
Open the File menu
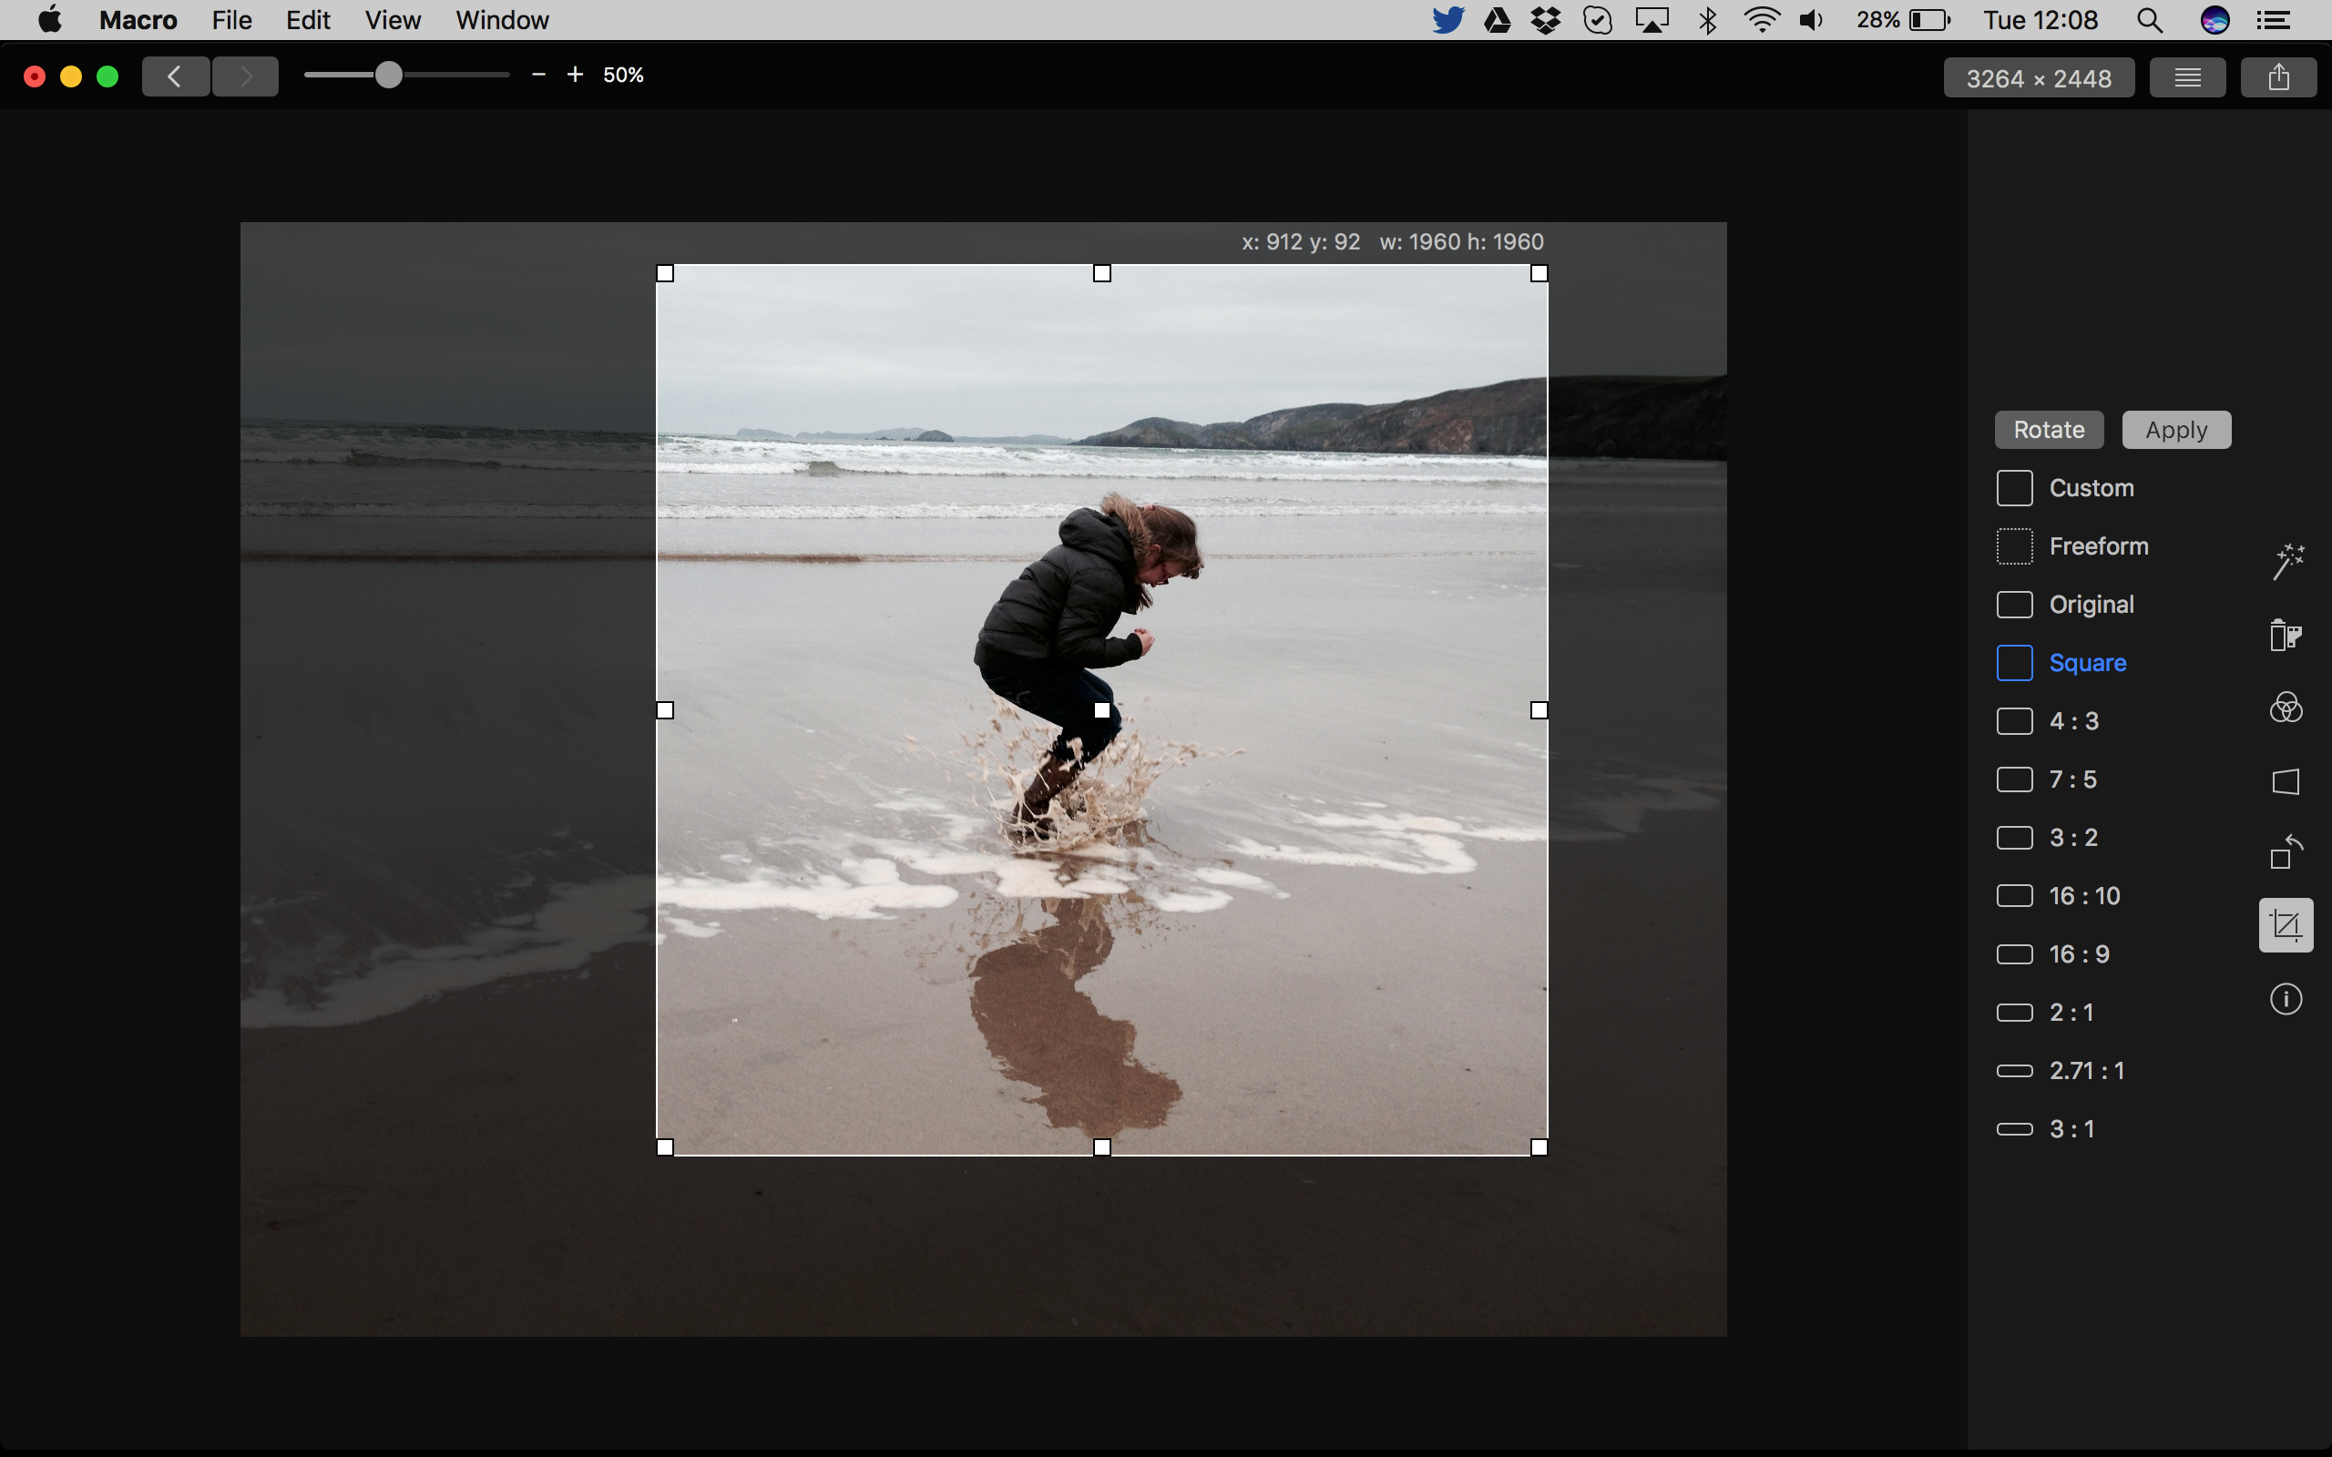(231, 20)
